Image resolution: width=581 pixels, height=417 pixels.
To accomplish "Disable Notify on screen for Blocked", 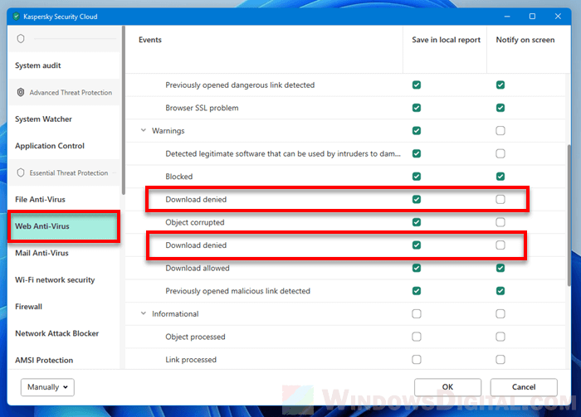I will point(500,177).
